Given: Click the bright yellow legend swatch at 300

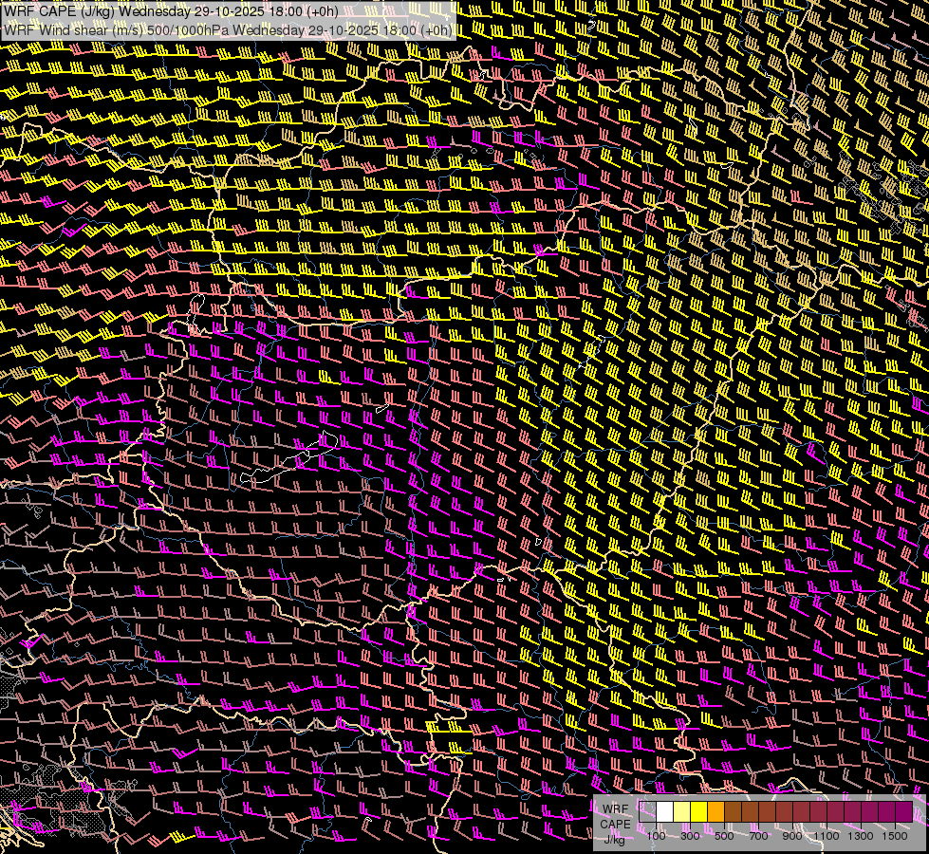Looking at the screenshot, I should click(699, 812).
